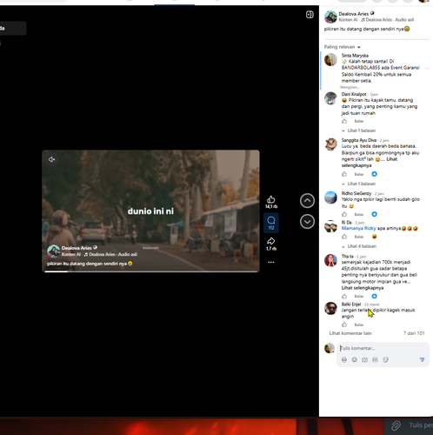This screenshot has width=433, height=435.
Task: Go to next reel down arrow
Action: pos(307,222)
